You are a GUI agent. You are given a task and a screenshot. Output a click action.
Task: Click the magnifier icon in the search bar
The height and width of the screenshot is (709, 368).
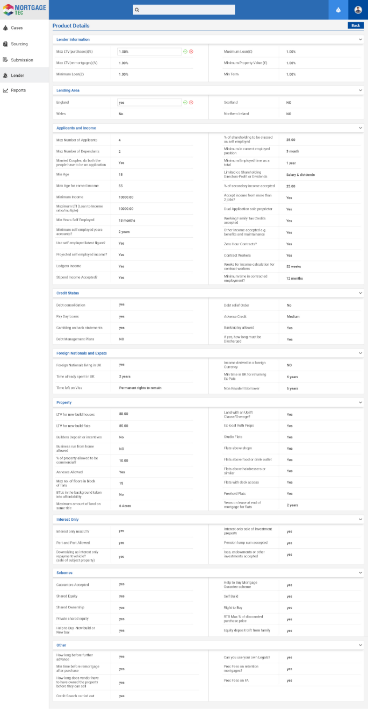pos(137,10)
